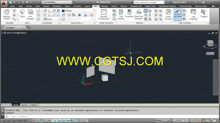Open the Sheet Set Manager
Viewport: 220px width, 123px height.
(139, 14)
